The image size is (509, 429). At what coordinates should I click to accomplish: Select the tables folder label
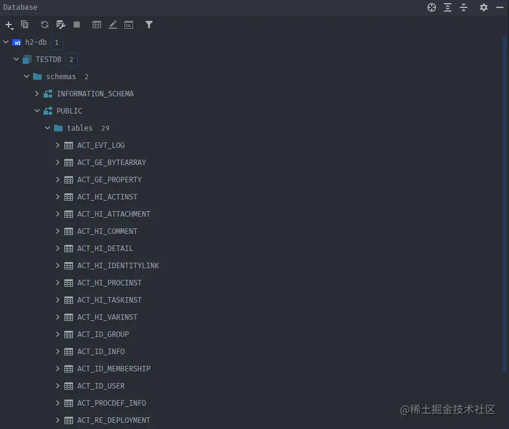pos(80,128)
